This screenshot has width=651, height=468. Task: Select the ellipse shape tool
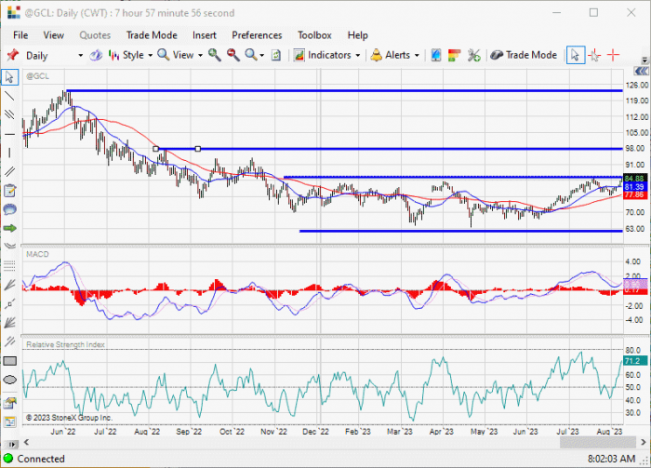[9, 380]
